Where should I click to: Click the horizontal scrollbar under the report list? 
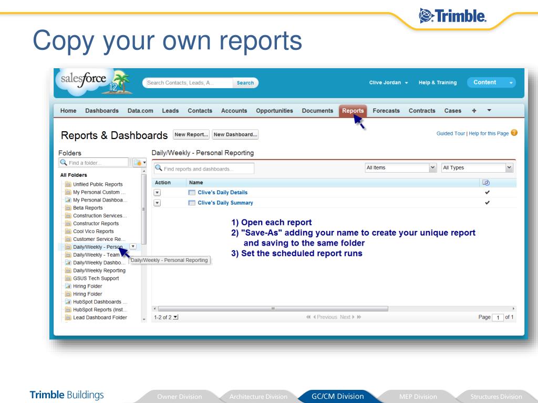tap(273, 309)
